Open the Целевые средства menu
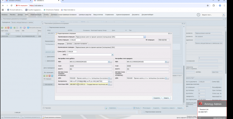This screenshot has width=233, height=119. 85,15
